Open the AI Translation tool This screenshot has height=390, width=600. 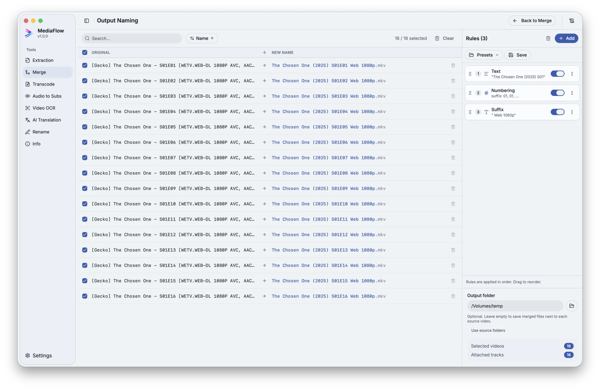click(x=47, y=120)
